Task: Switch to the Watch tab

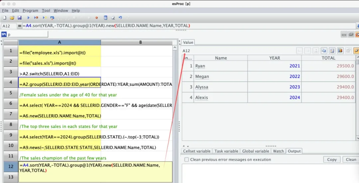Action: click(x=278, y=151)
